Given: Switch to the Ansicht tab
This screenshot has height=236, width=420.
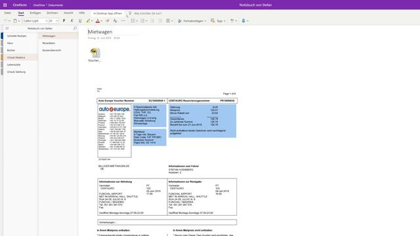Looking at the screenshot, I should [68, 13].
